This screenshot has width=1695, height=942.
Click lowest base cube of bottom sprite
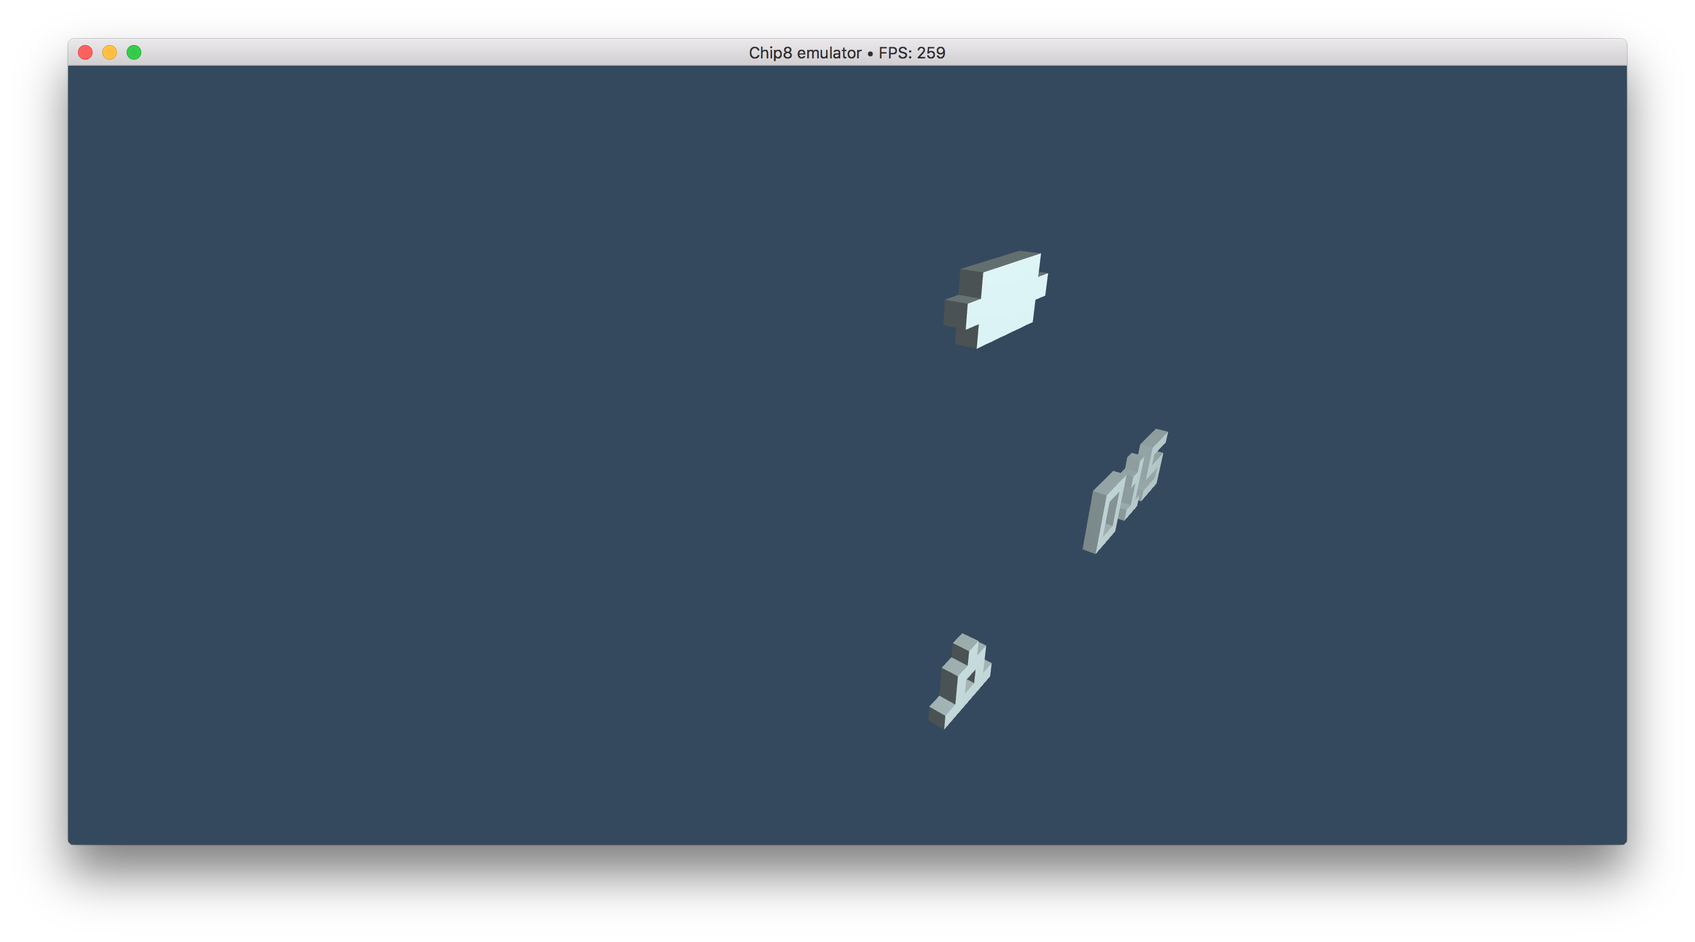938,714
